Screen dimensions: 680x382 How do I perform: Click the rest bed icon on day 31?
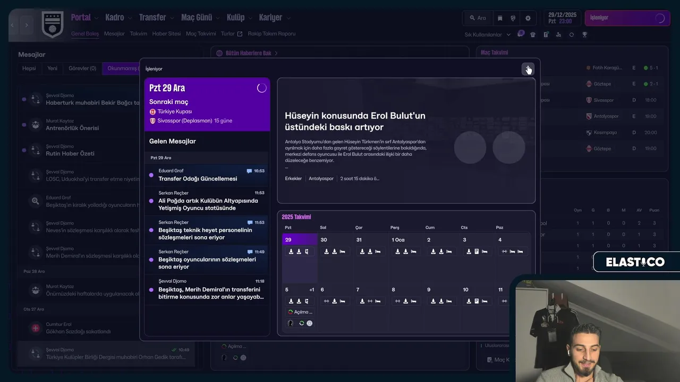[378, 251]
